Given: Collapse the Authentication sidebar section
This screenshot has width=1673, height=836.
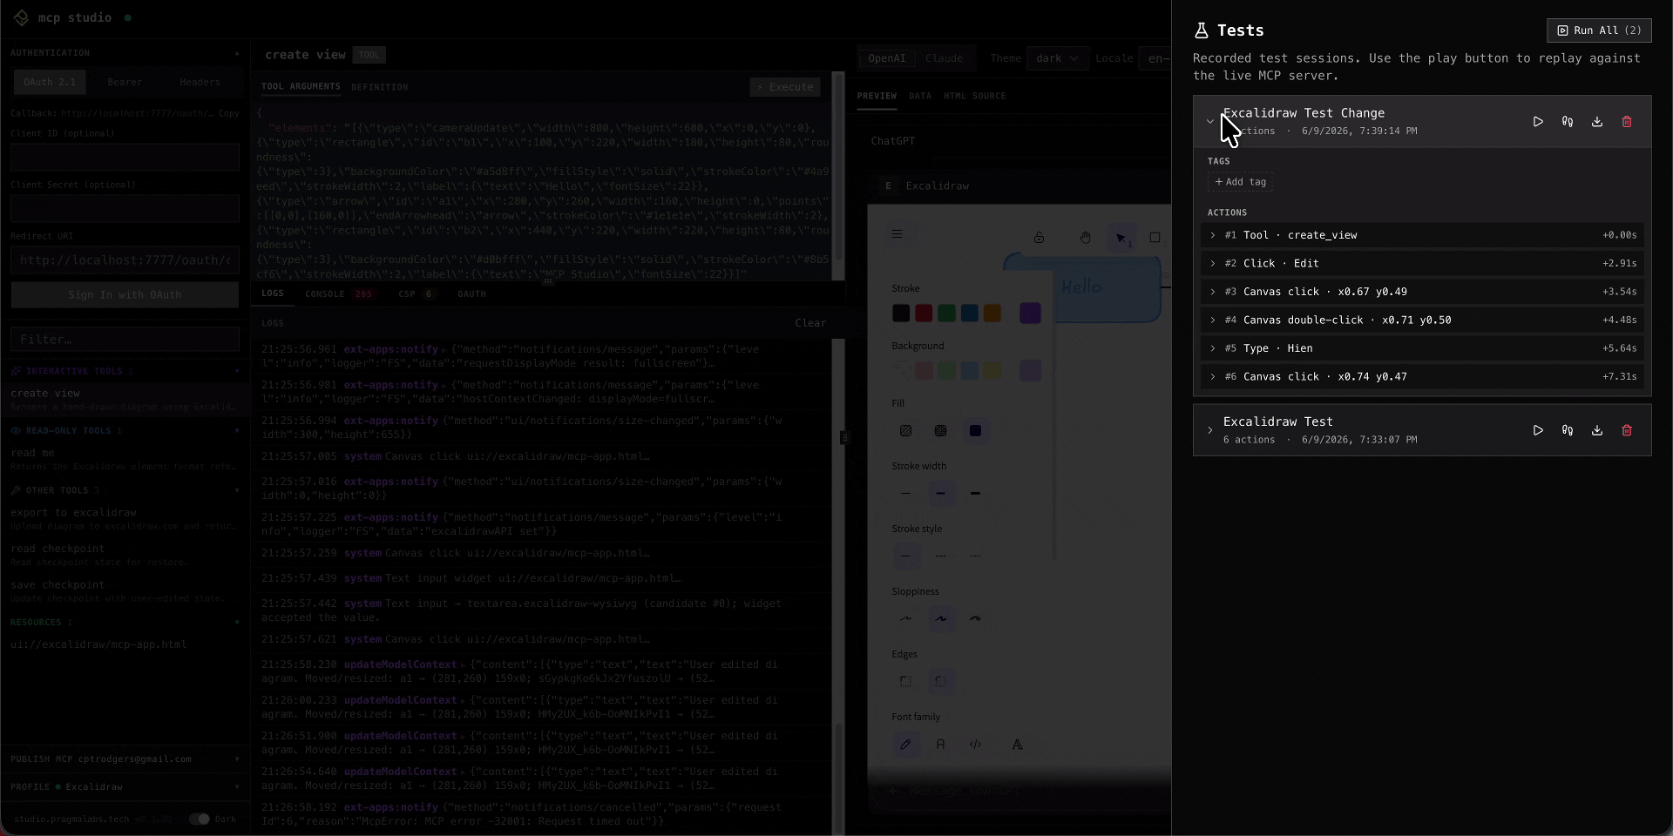Looking at the screenshot, I should [237, 53].
